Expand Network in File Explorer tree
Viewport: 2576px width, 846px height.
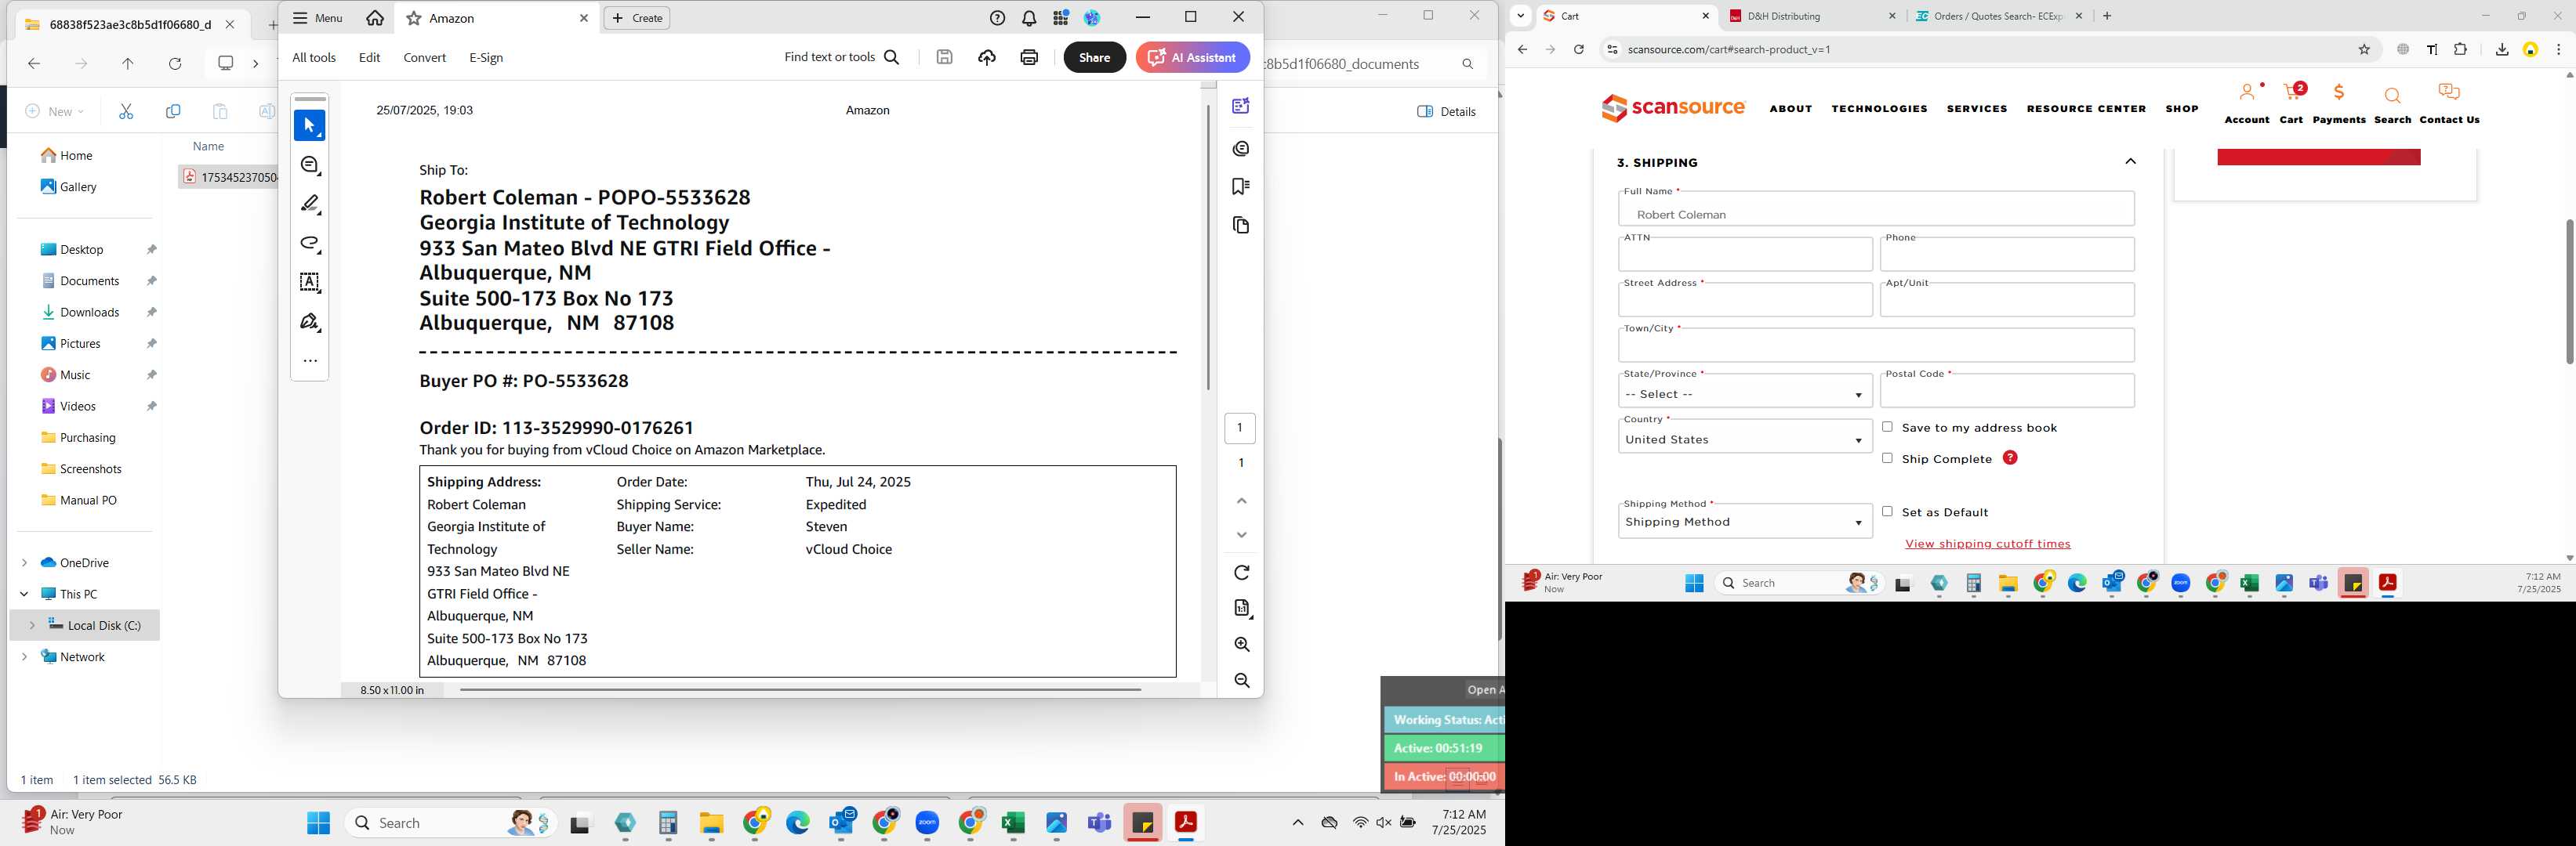(x=24, y=656)
